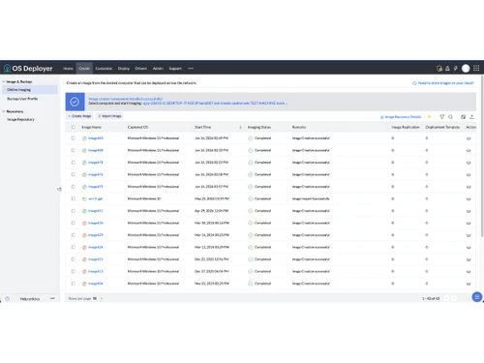Open the Create tab
This screenshot has width=484, height=363.
pos(84,69)
